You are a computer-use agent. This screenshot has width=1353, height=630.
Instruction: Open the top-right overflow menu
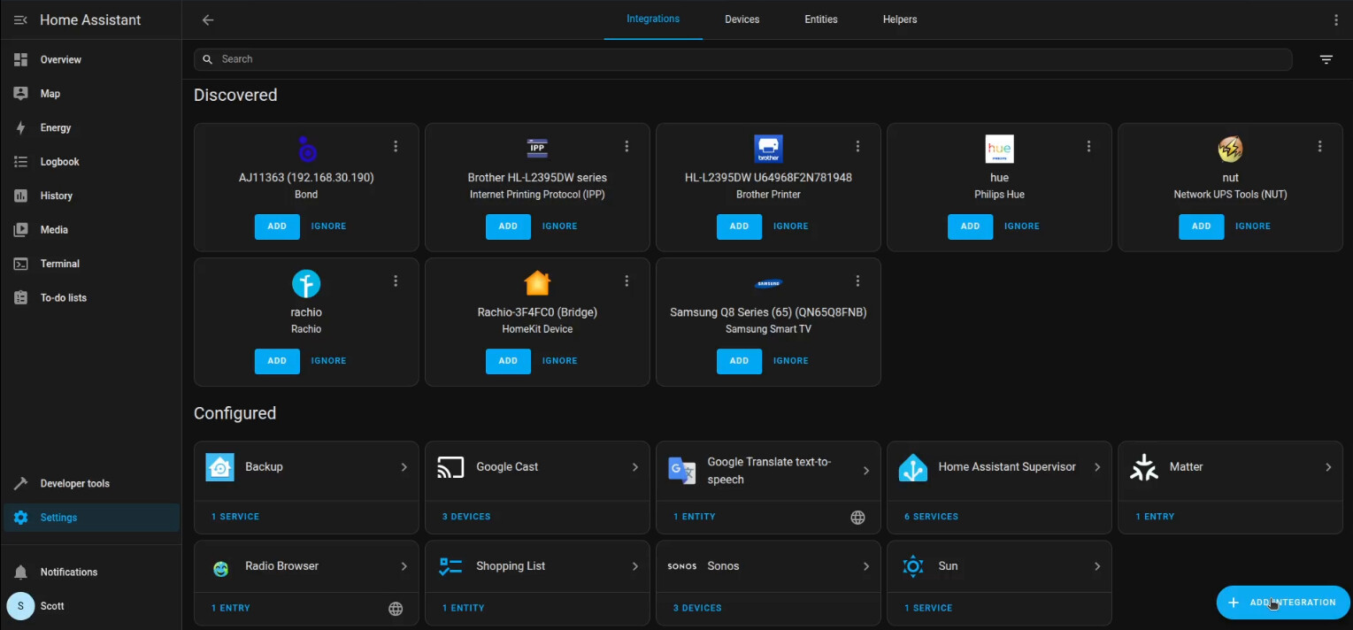point(1336,19)
